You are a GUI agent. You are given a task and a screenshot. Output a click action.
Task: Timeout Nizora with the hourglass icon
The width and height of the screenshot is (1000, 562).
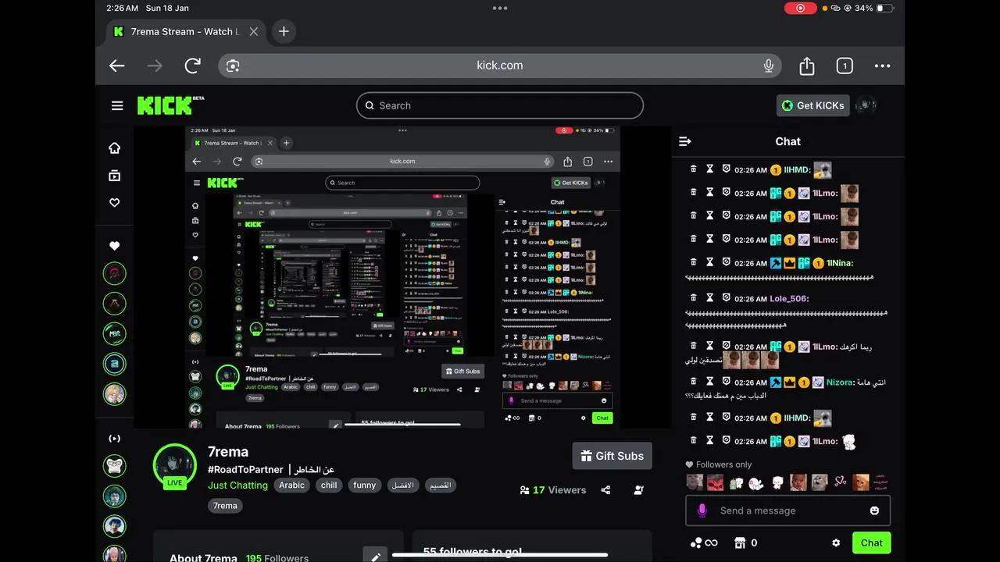tap(710, 382)
